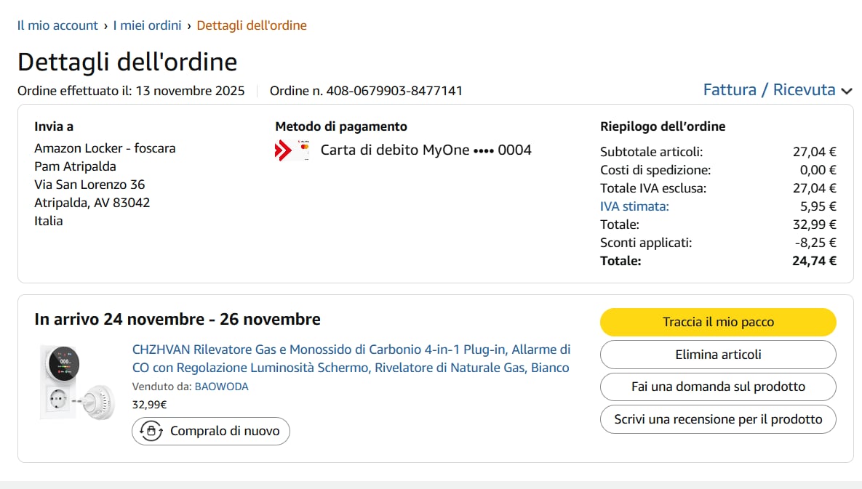
Task: Click the Carta di debito MyOne text
Action: click(x=426, y=150)
